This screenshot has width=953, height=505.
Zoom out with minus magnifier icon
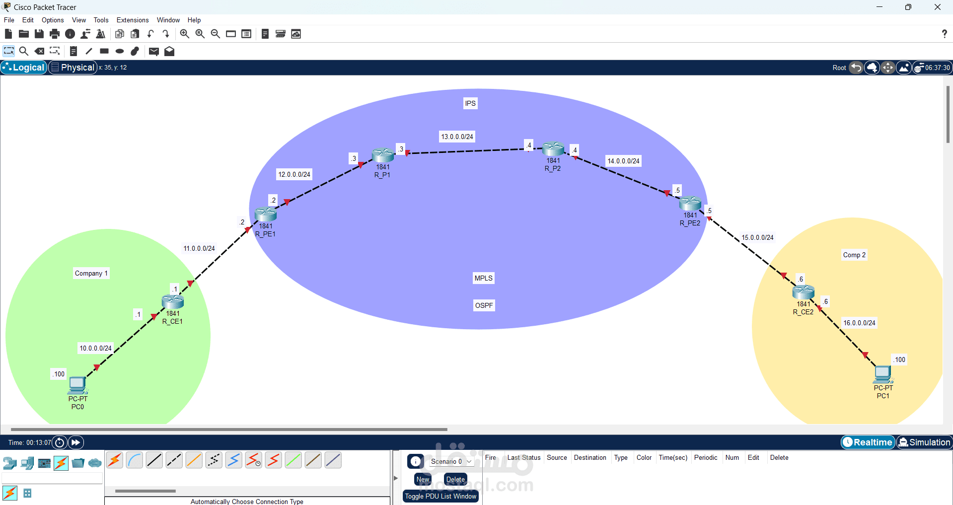coord(216,34)
